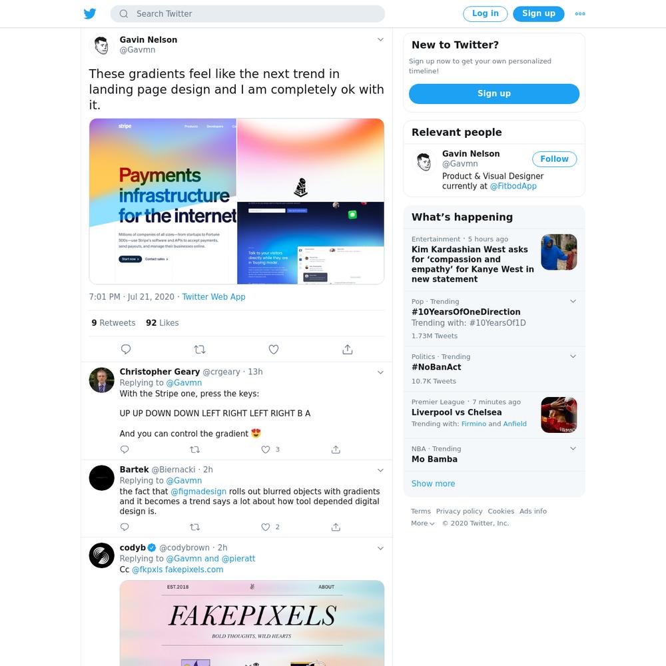
Task: Click the Twitter bird home icon
Action: 90,13
